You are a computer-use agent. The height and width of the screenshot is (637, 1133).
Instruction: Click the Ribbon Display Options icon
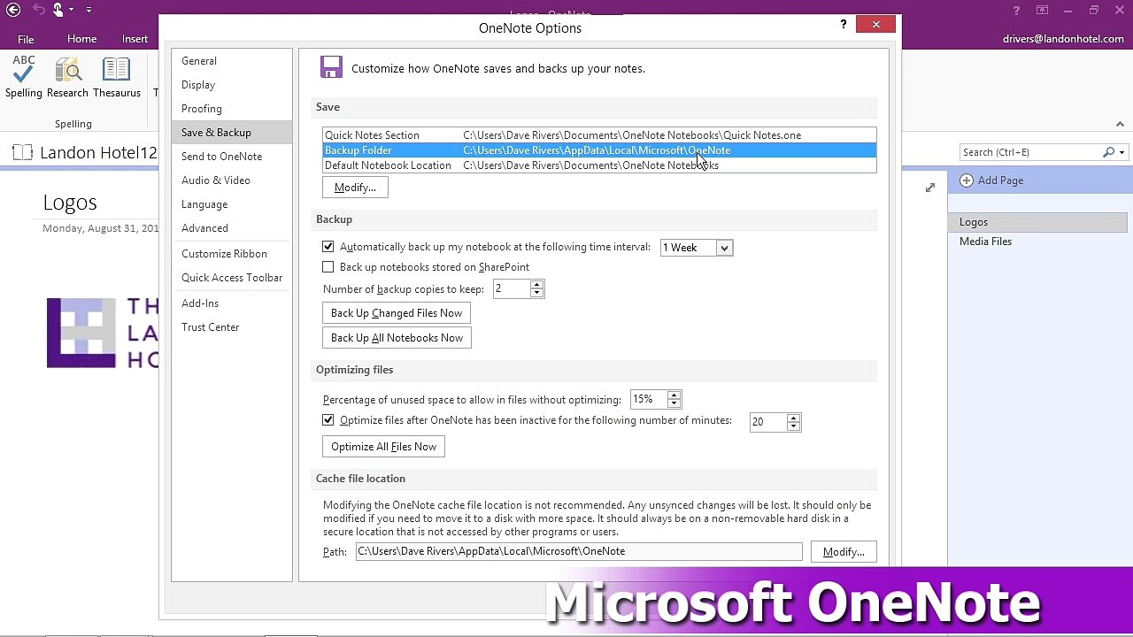click(x=1044, y=11)
